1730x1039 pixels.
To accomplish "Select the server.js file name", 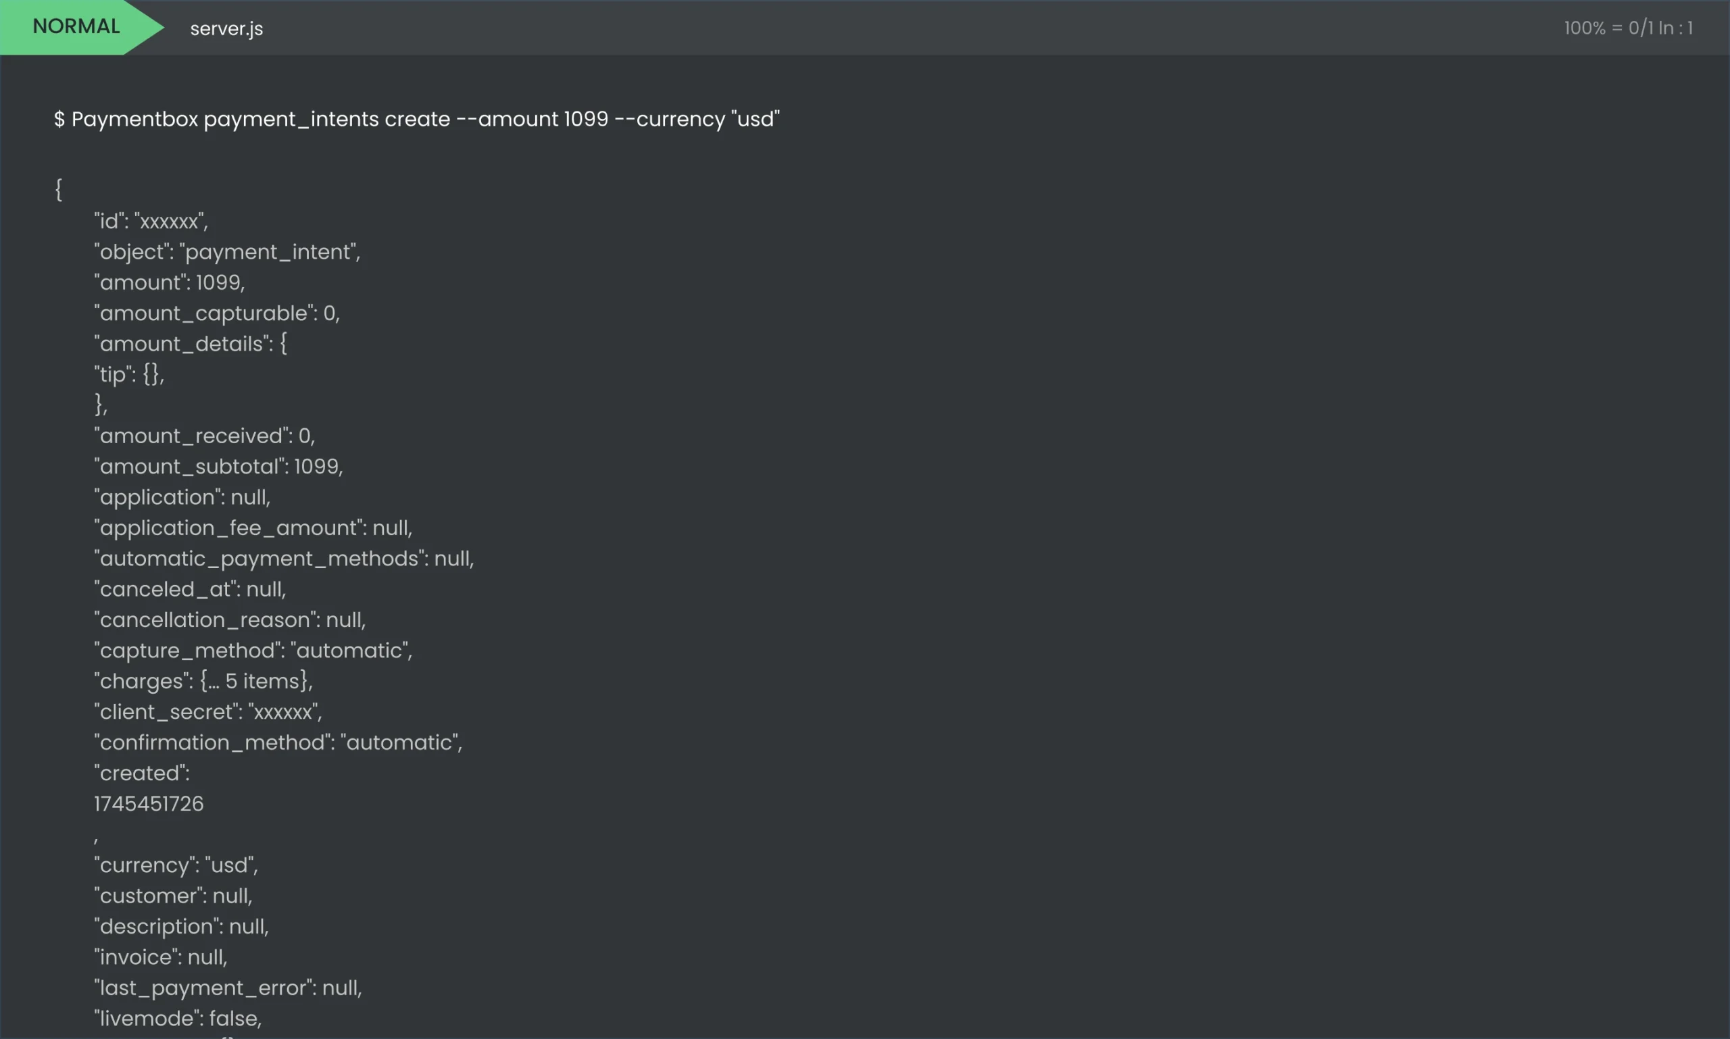I will point(226,28).
